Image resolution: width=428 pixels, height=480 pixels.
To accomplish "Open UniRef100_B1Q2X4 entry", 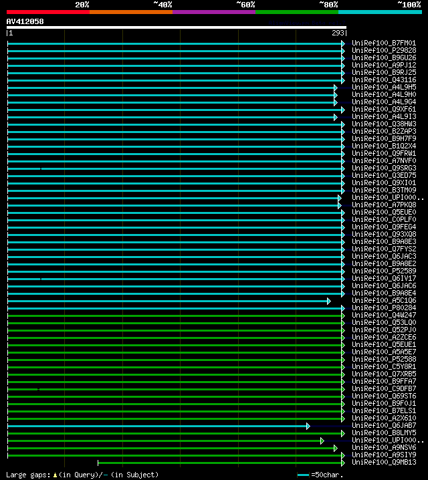I will coord(384,146).
